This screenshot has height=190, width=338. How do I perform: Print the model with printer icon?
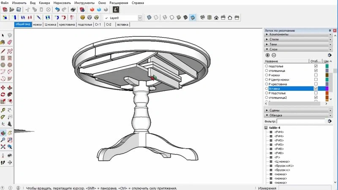tap(73, 9)
